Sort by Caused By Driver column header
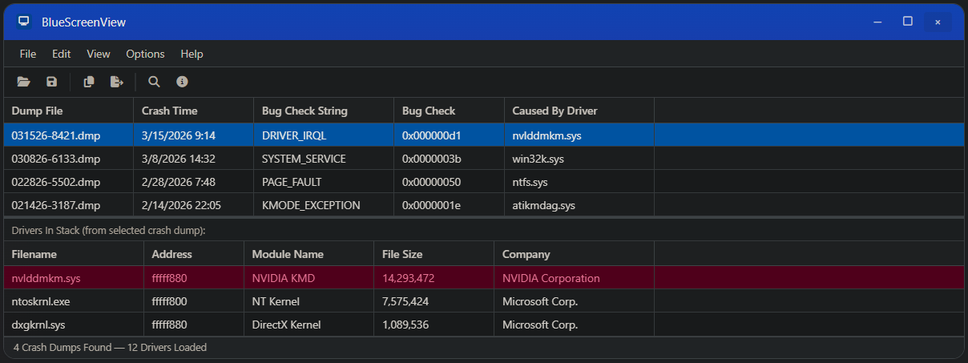Screen dimensions: 968x363 579,111
